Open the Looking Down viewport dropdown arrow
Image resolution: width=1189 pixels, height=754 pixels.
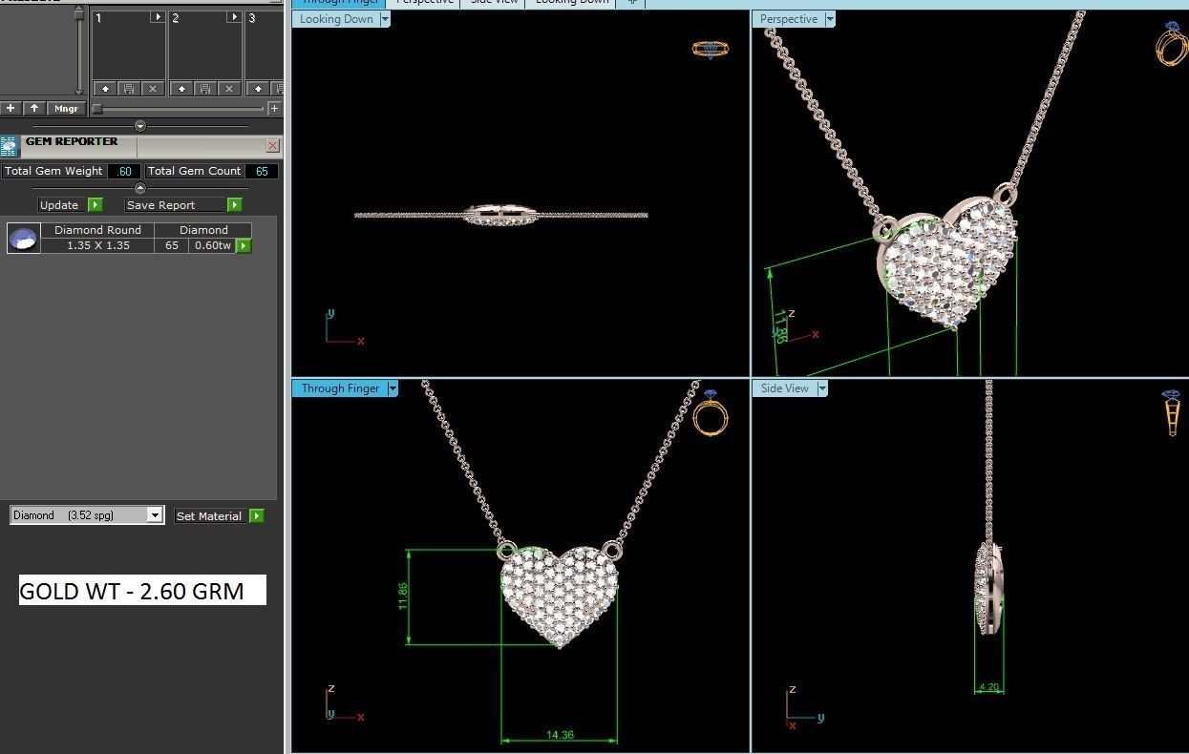coord(385,19)
